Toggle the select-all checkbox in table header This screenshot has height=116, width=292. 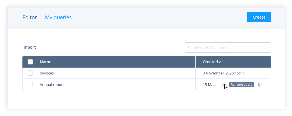[x=30, y=62]
